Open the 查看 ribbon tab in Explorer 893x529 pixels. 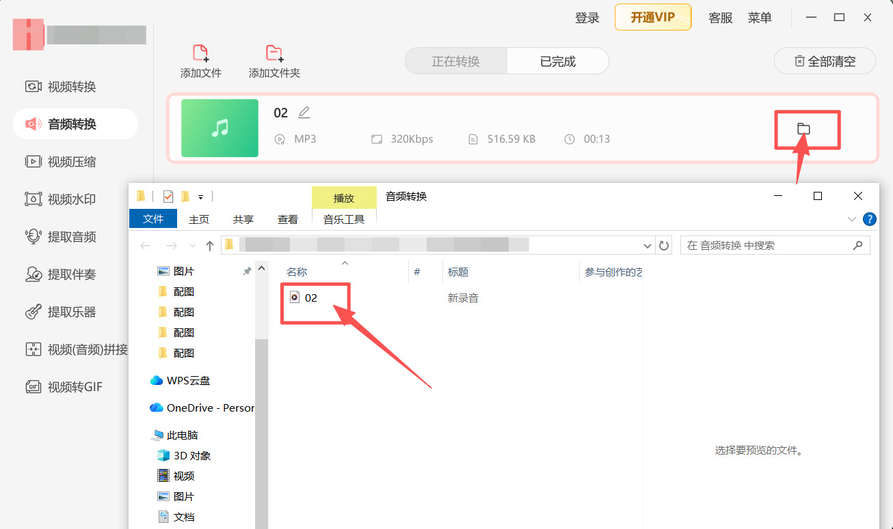pos(288,218)
